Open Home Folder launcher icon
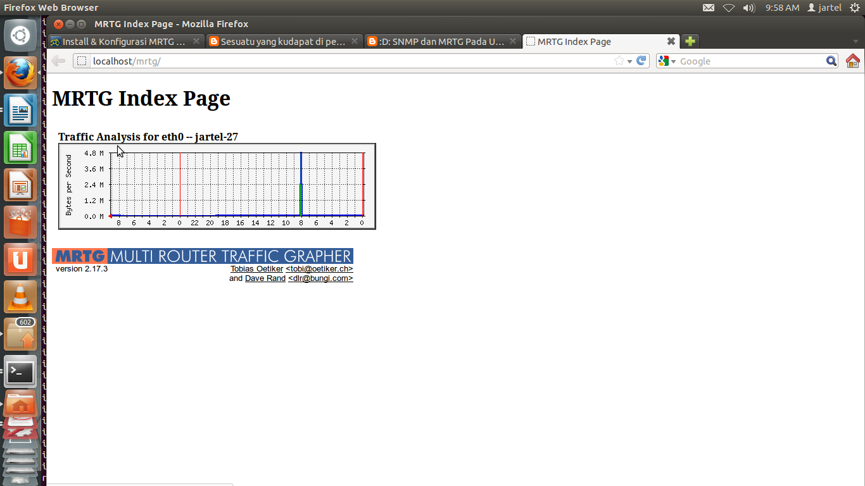 coord(20,405)
